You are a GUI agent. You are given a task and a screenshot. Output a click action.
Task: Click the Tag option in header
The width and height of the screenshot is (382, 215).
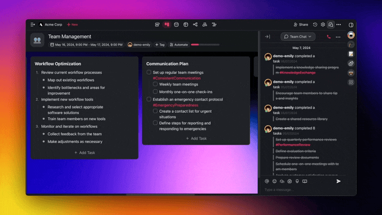[x=160, y=45]
